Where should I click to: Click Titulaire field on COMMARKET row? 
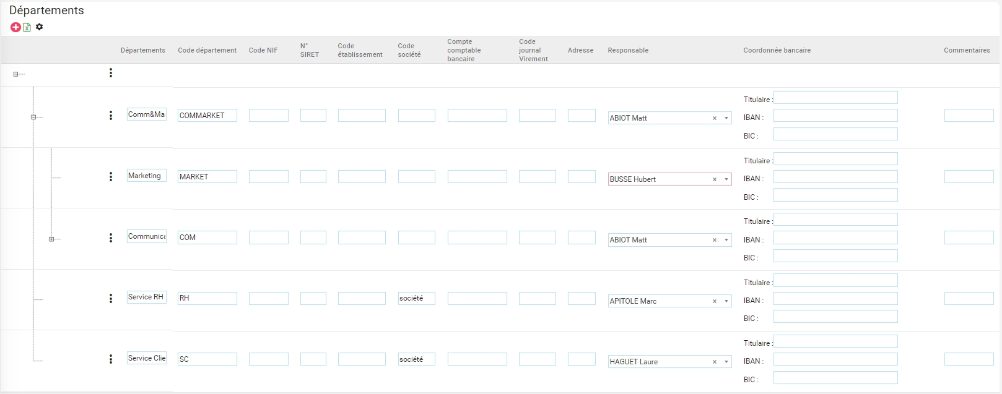(835, 98)
